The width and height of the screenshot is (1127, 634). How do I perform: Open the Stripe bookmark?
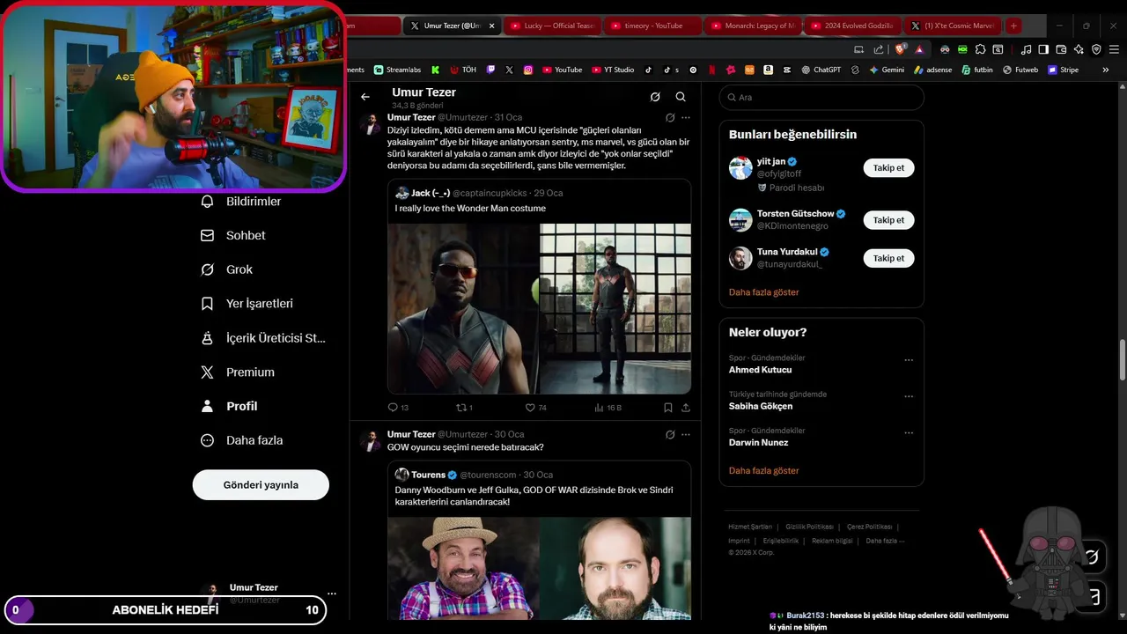(1063, 70)
